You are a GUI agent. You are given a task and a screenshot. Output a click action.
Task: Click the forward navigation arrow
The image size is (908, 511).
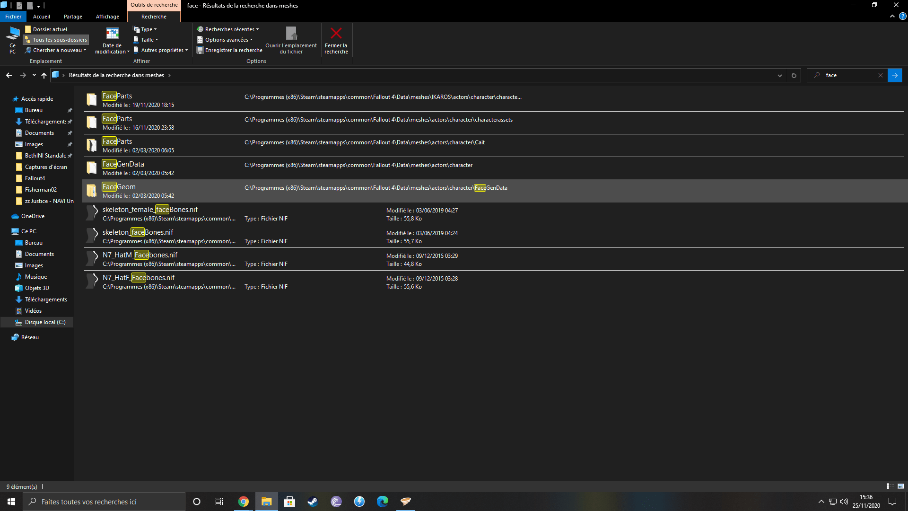23,75
